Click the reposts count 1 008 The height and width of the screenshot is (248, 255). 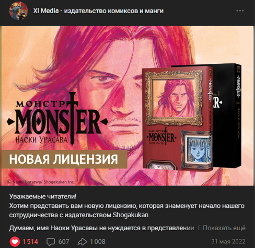(x=98, y=242)
